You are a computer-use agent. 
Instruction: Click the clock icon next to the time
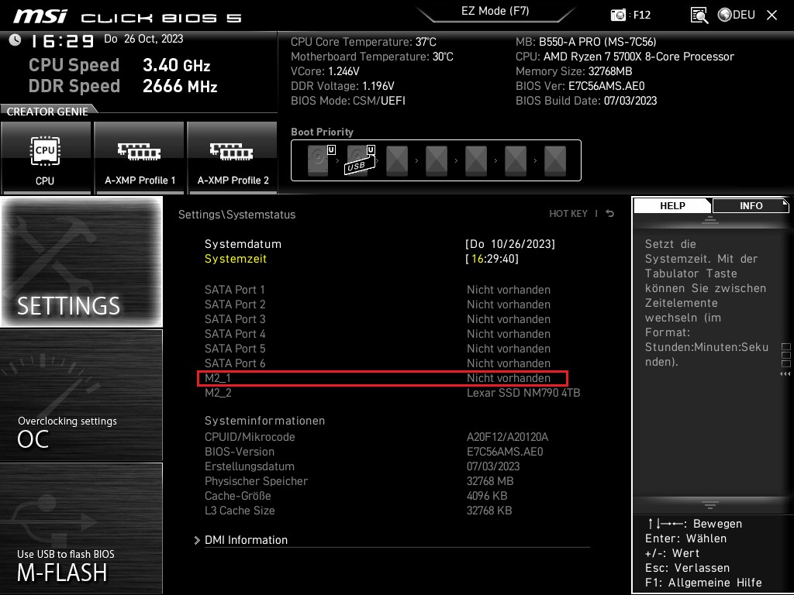click(16, 40)
